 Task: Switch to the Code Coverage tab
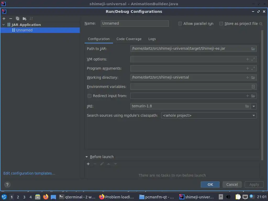pos(129,39)
